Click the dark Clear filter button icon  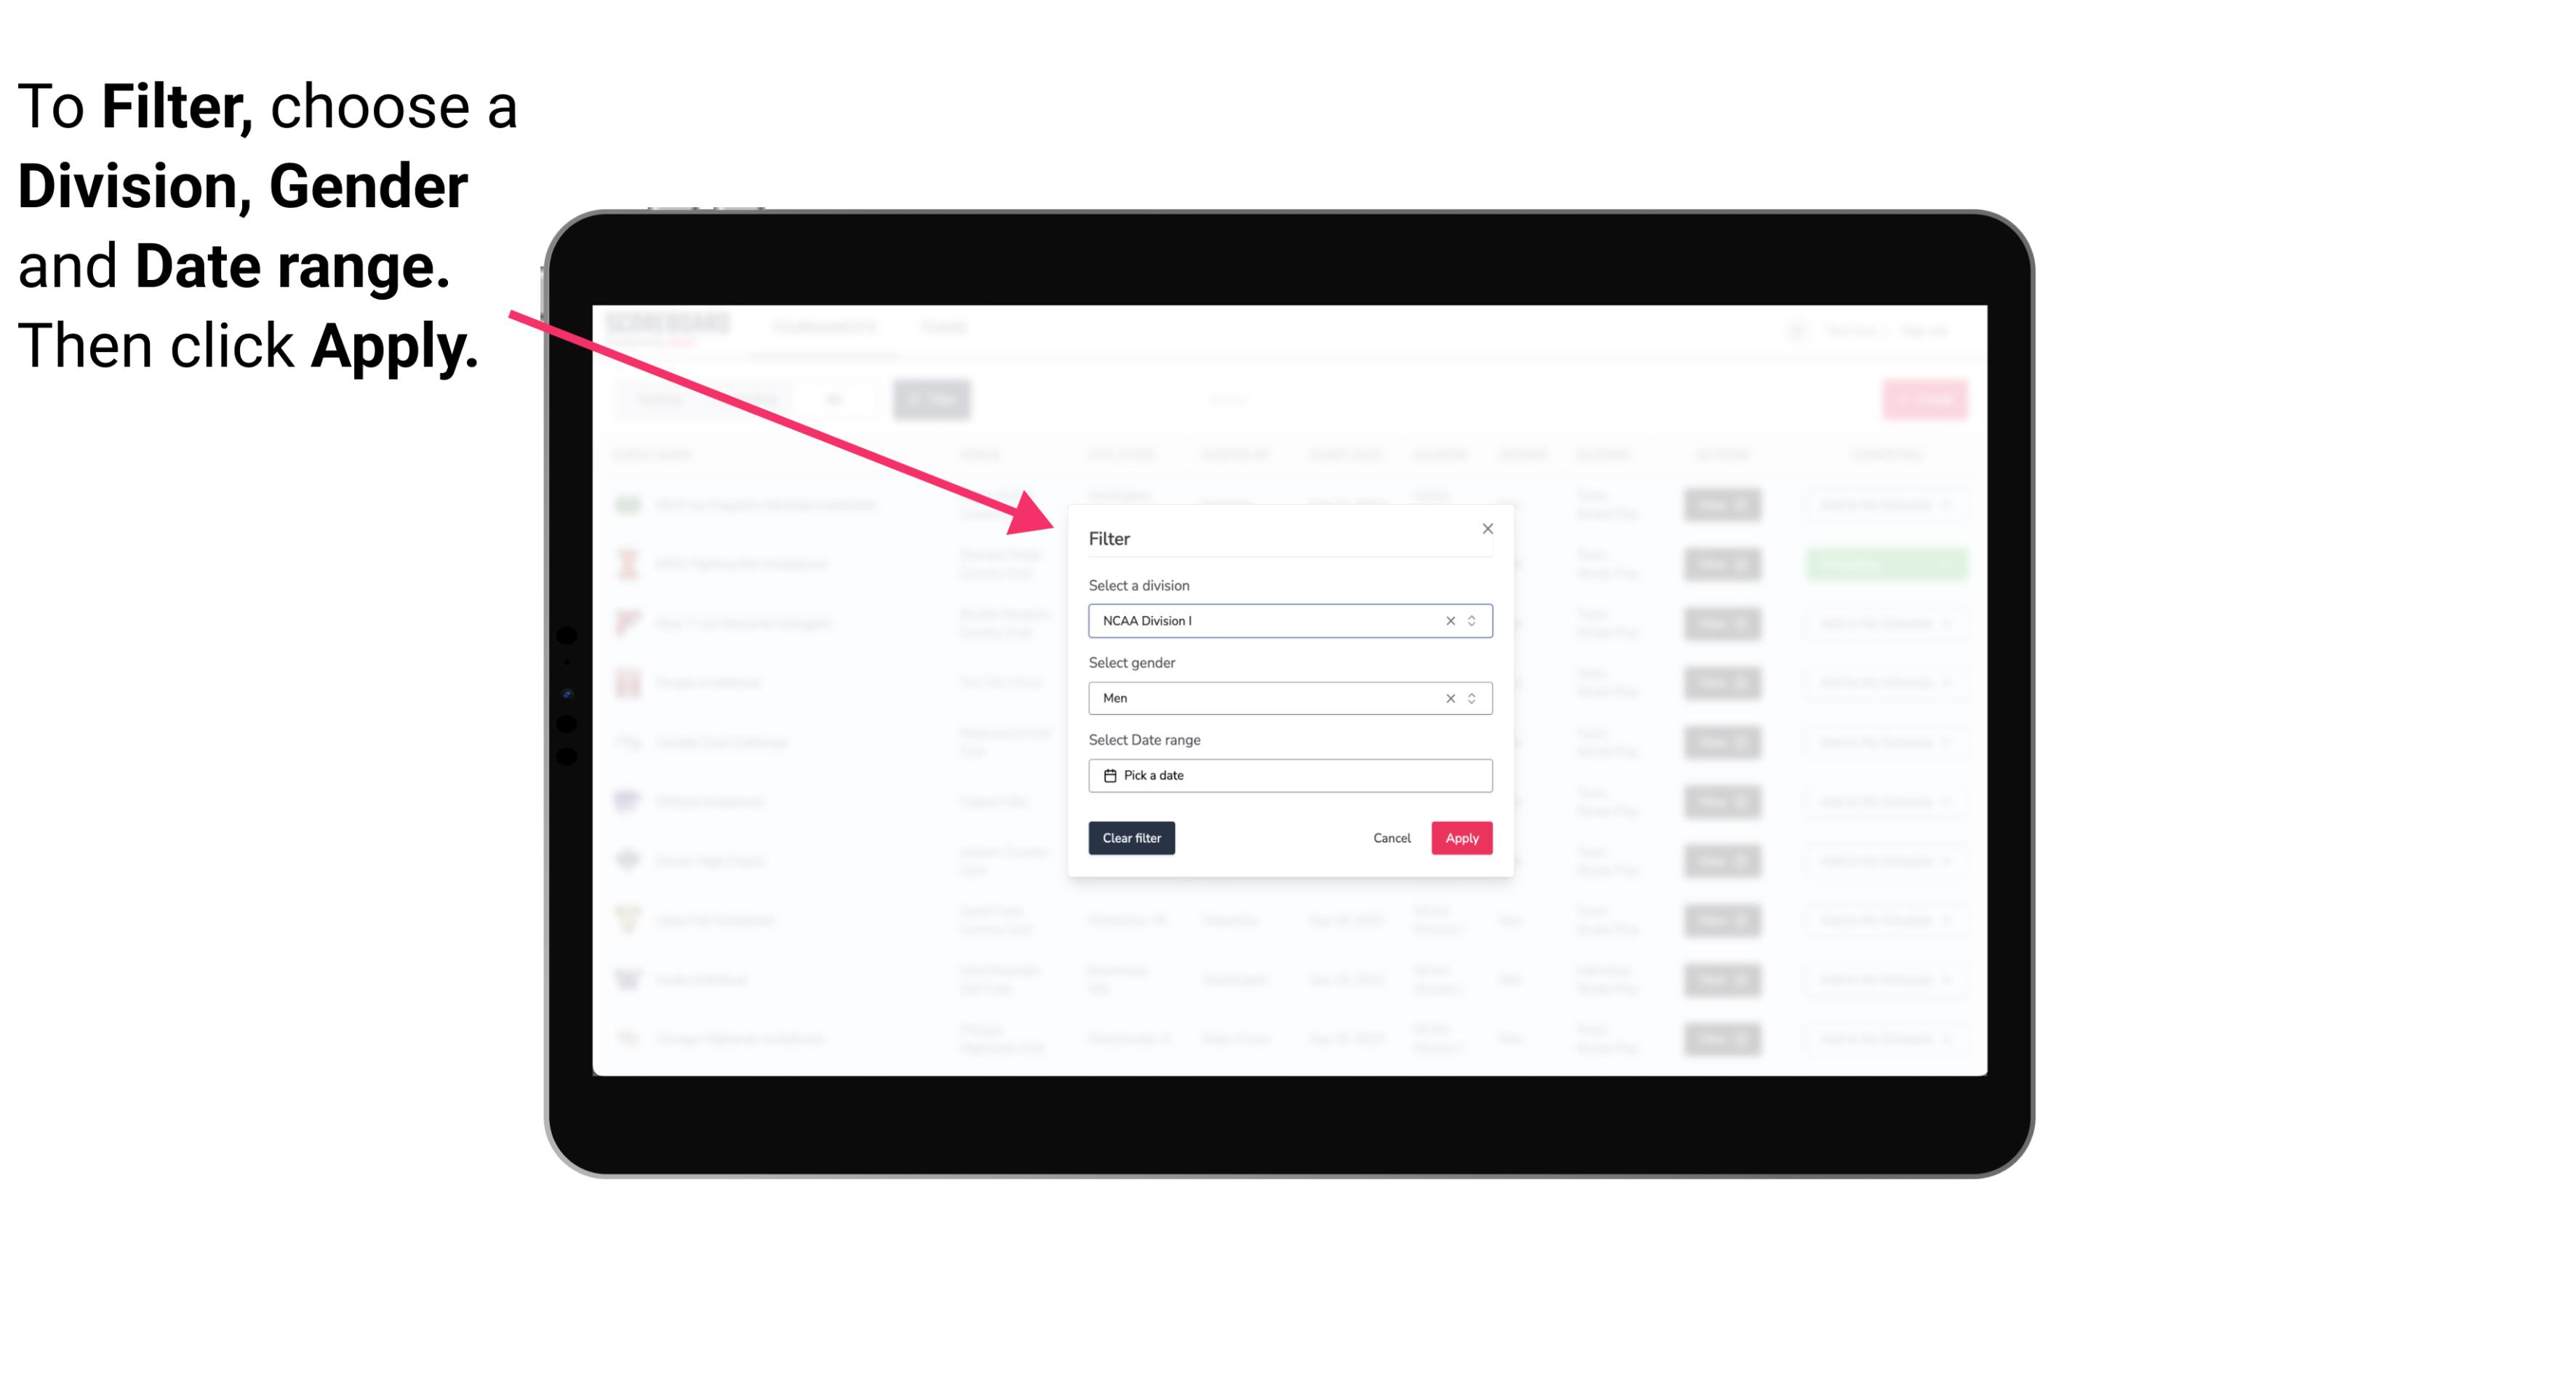(1130, 838)
